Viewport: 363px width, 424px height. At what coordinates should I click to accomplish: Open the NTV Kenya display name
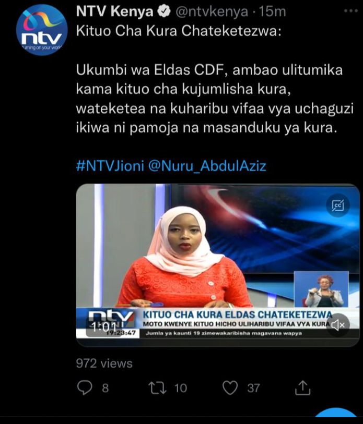pos(114,11)
